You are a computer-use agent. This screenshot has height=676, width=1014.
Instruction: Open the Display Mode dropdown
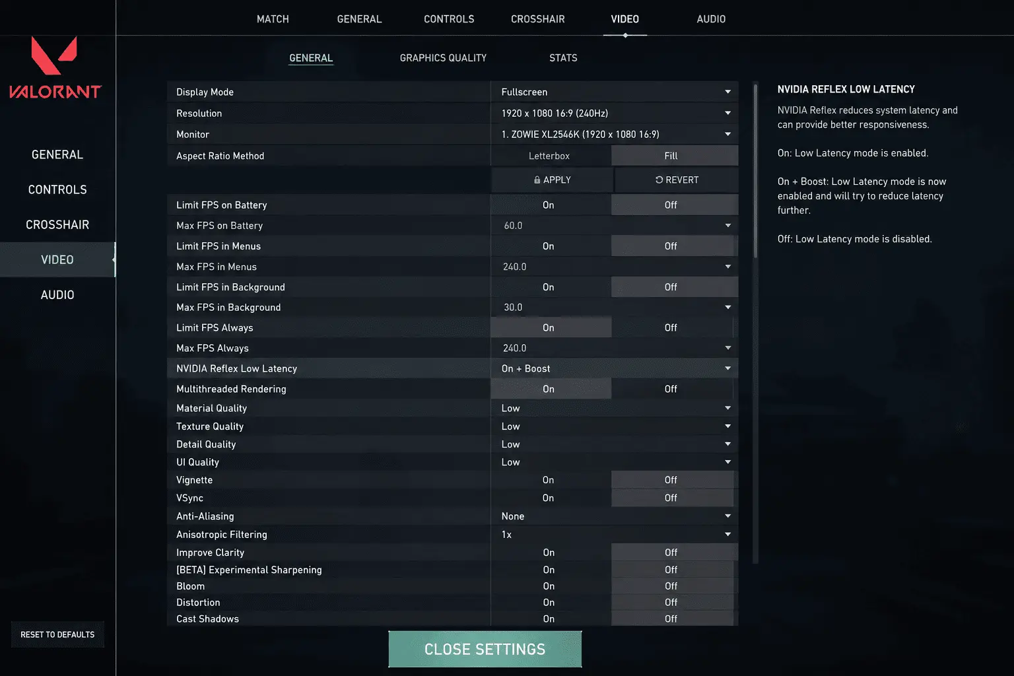[x=614, y=92]
